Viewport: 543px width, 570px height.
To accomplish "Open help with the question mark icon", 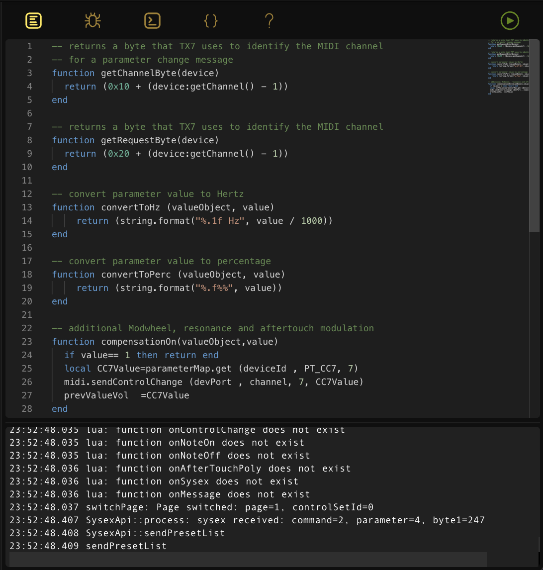I will coord(269,20).
